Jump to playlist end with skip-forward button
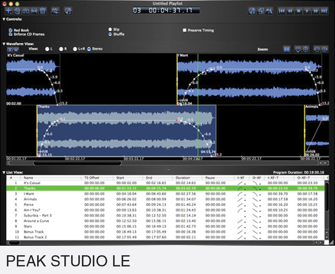 tap(324, 11)
